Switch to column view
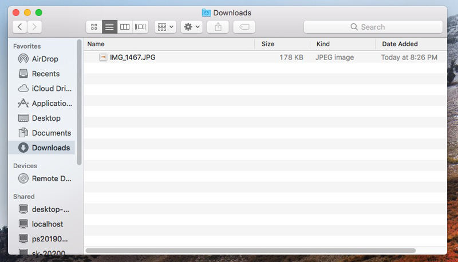 coord(125,27)
